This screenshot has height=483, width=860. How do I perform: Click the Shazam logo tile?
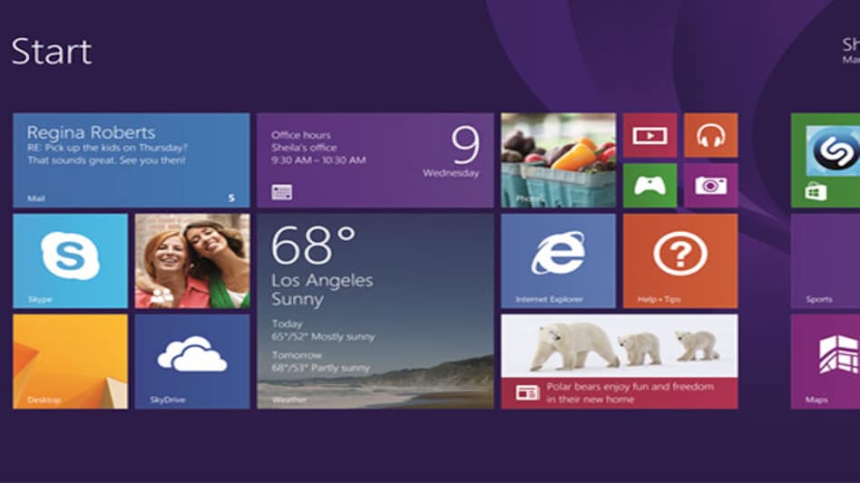point(830,150)
